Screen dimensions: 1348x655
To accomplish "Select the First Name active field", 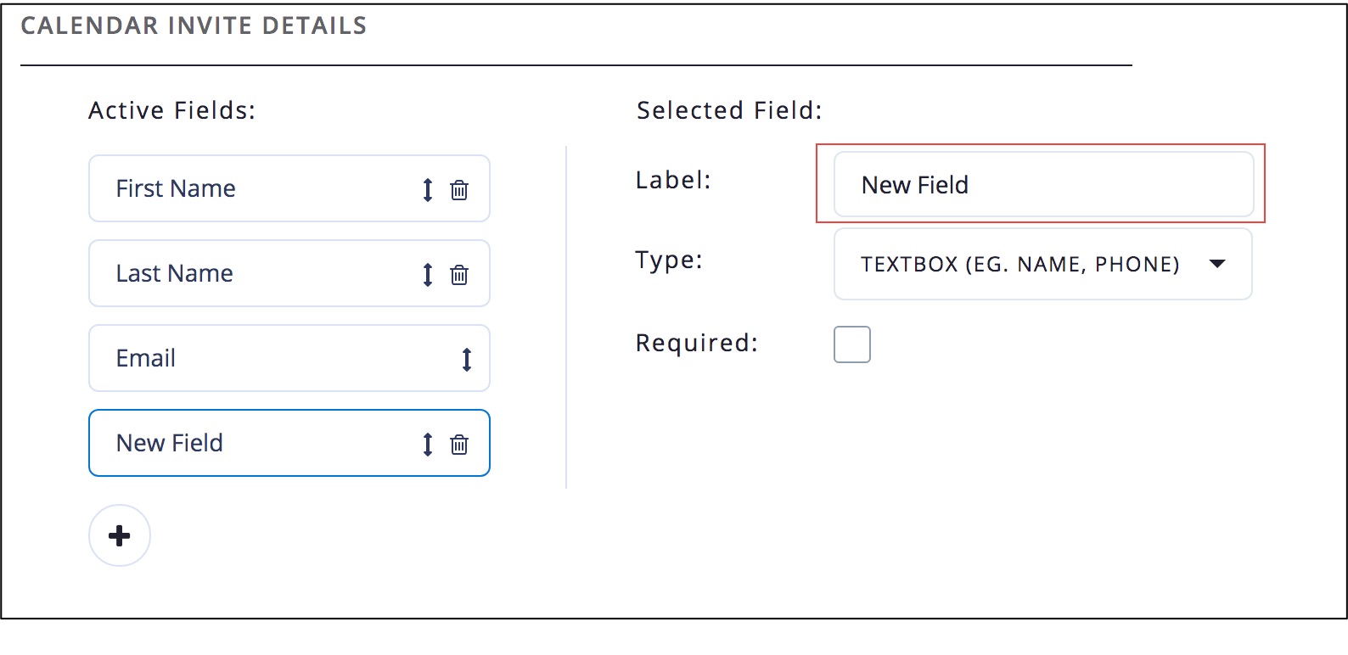I will [x=255, y=188].
